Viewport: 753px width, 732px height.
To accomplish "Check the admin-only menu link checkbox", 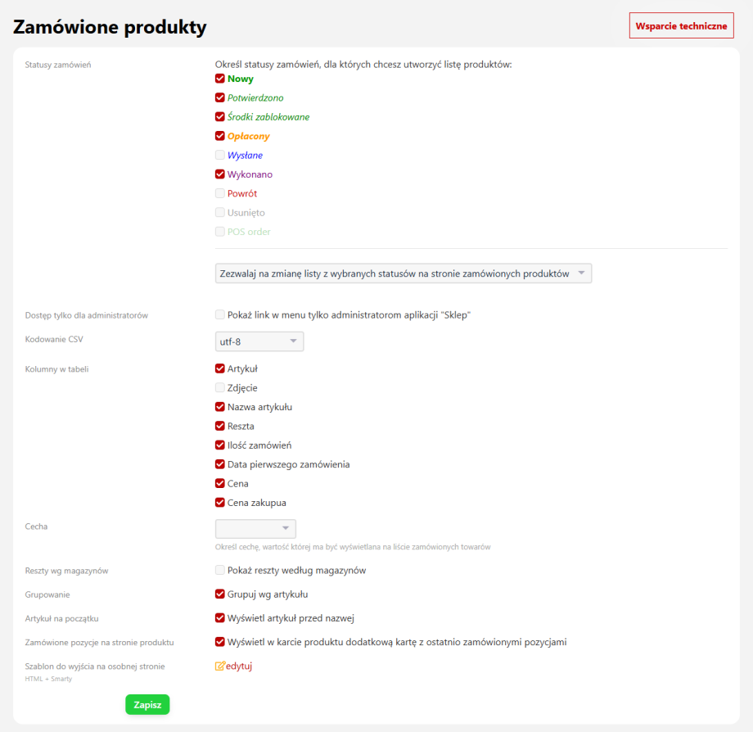I will click(x=219, y=315).
